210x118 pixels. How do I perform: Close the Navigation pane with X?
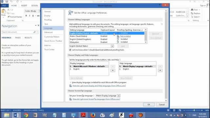(38, 26)
